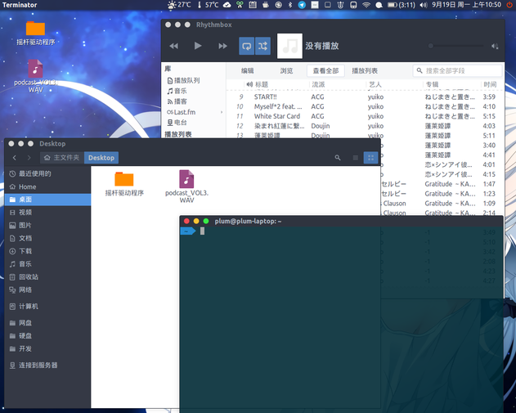This screenshot has width=516, height=413.
Task: Open the weather indicator showing 27°C
Action: coord(179,5)
